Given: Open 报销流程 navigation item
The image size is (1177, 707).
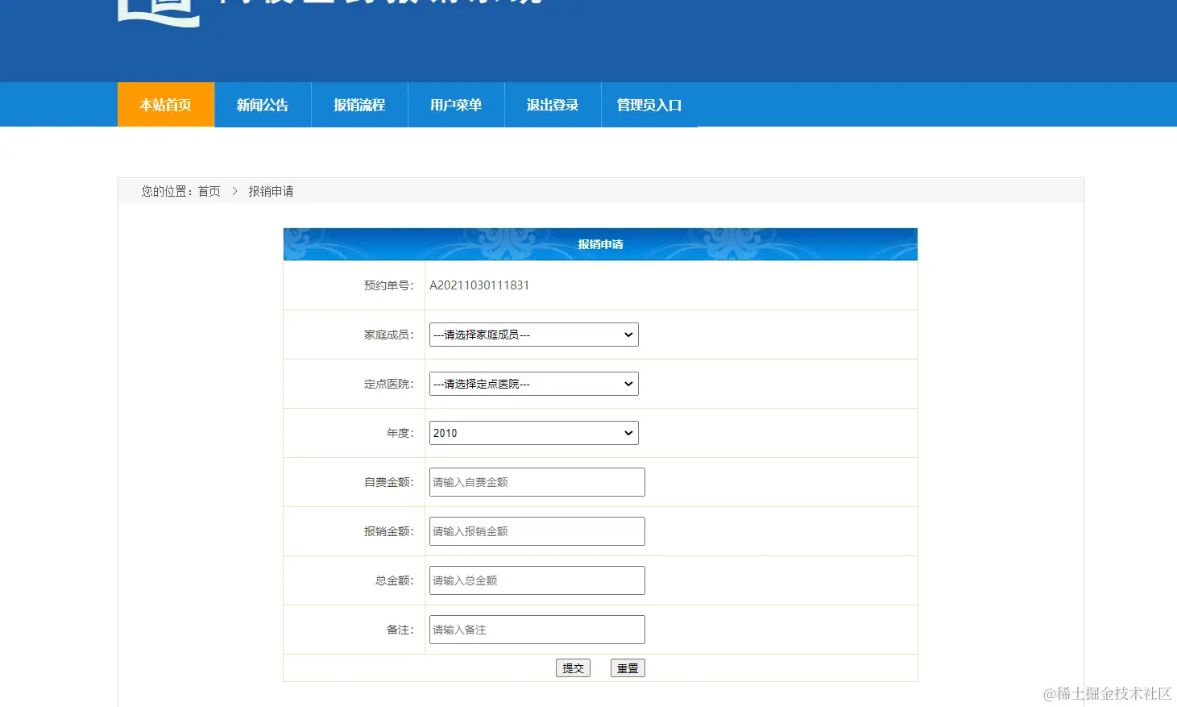Looking at the screenshot, I should coord(359,105).
